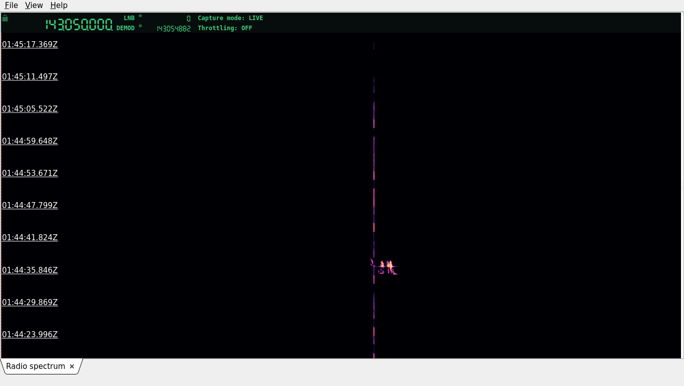Click timestamp 01:45:17.369Z
This screenshot has height=386, width=684.
(x=30, y=45)
